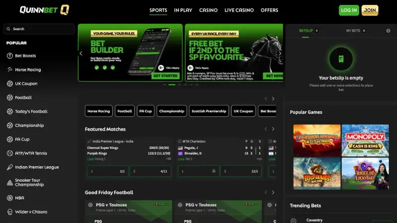Show previous promotional banner

(81, 54)
